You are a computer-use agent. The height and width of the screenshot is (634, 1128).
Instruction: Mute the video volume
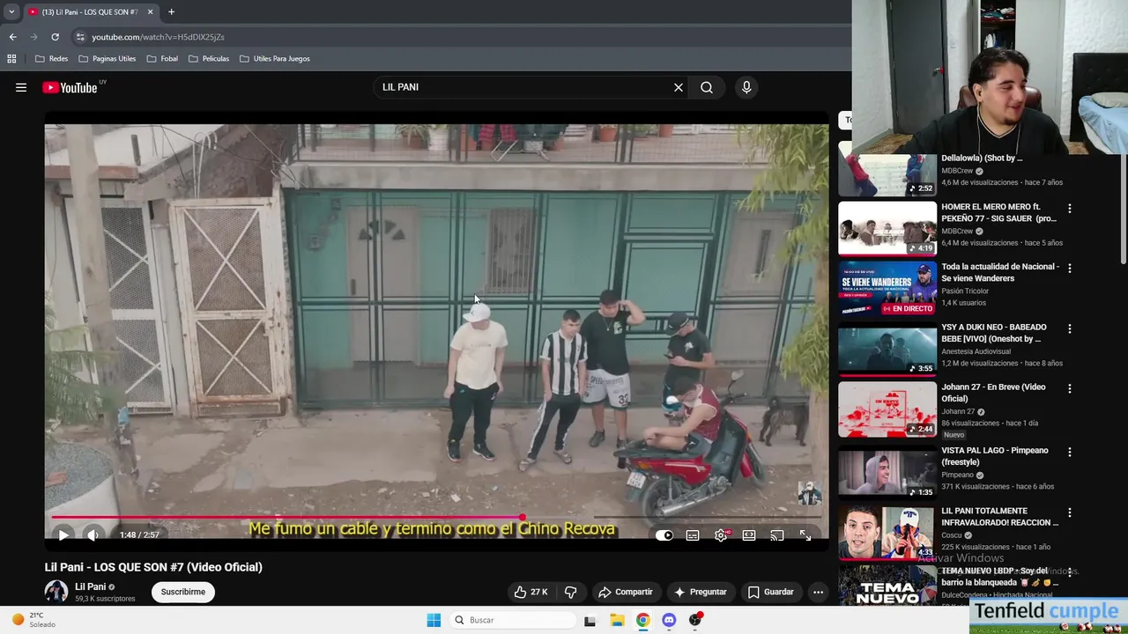(93, 534)
